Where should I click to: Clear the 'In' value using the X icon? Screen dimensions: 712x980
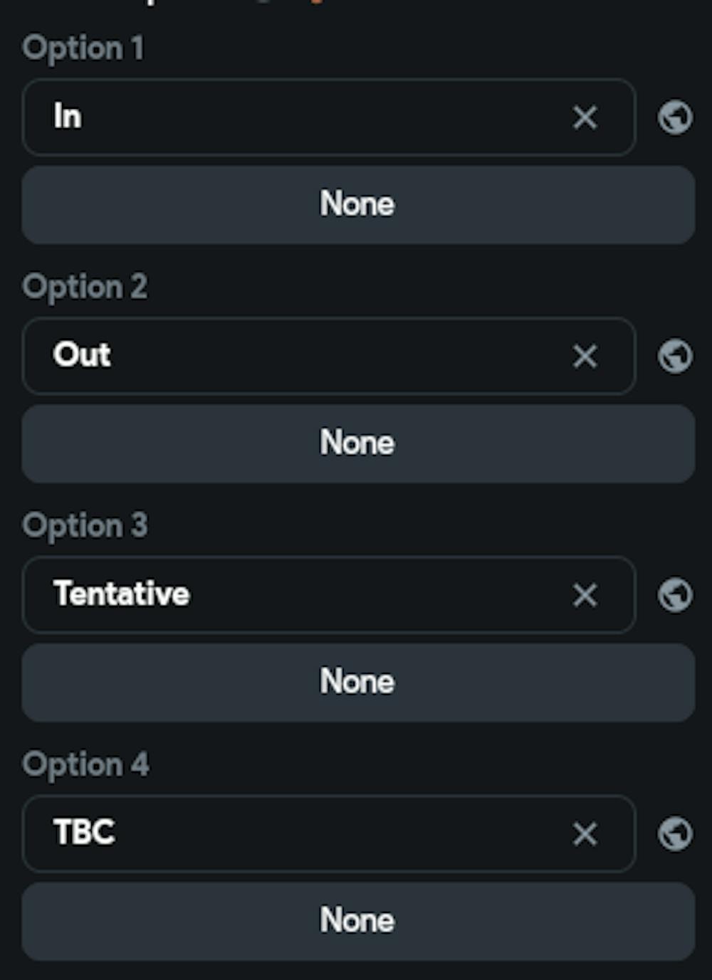pos(584,117)
